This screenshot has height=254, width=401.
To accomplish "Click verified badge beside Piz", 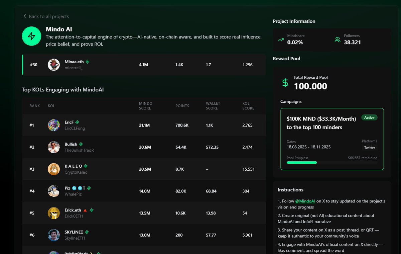I will (x=89, y=188).
